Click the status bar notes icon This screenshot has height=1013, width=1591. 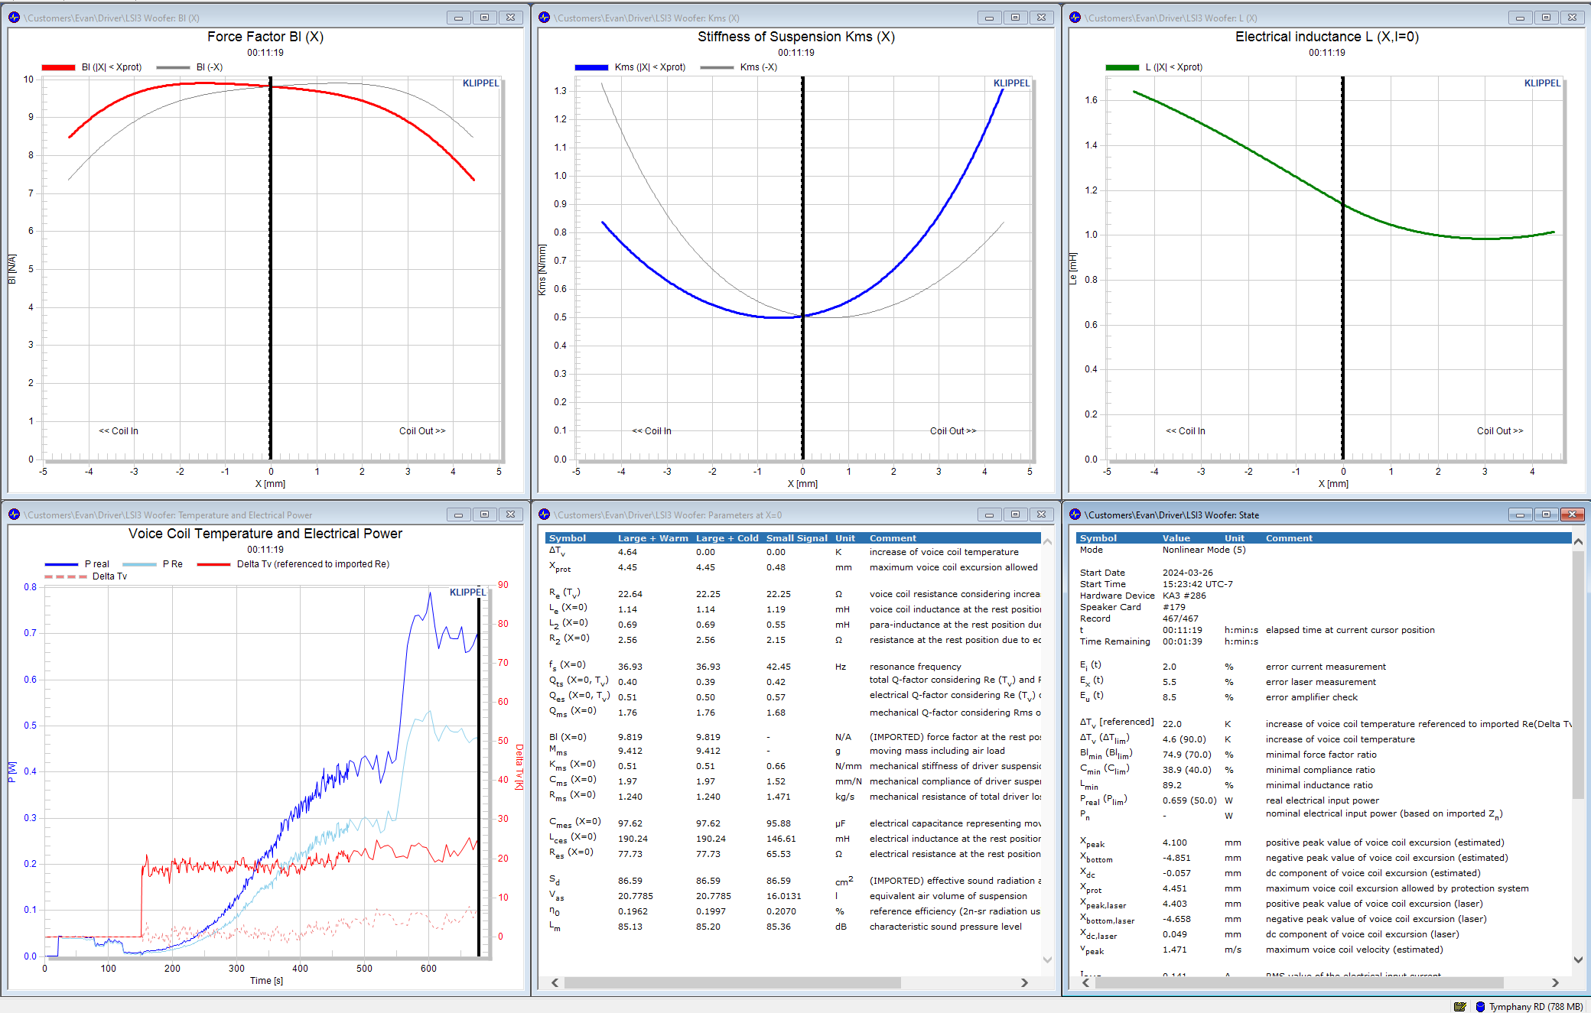coord(1459,1006)
